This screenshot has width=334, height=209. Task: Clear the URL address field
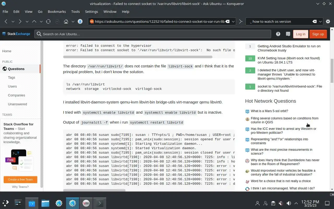tap(228, 21)
